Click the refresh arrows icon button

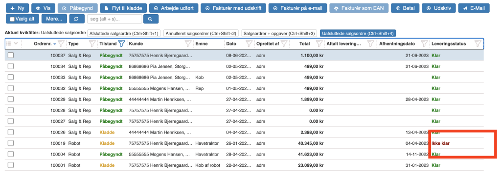pyautogui.click(x=76, y=19)
